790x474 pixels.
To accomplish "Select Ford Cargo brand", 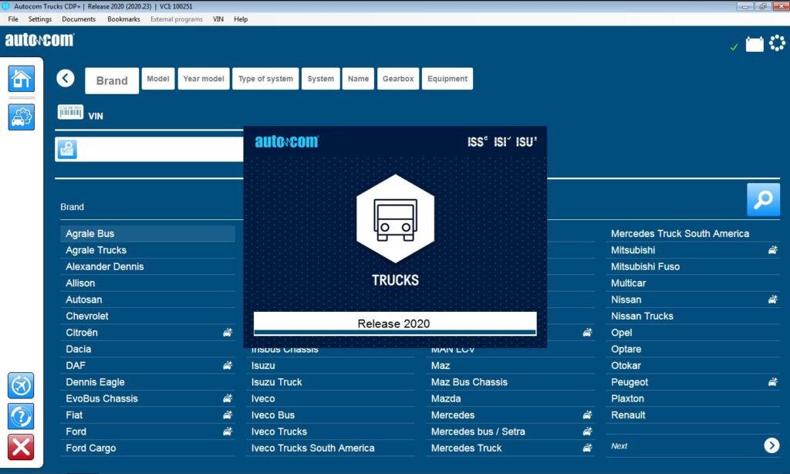I will 147,448.
